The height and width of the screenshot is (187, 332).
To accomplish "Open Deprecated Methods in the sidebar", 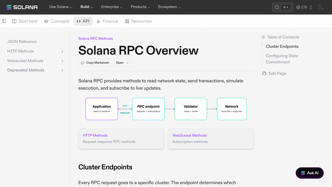I will pos(26,70).
